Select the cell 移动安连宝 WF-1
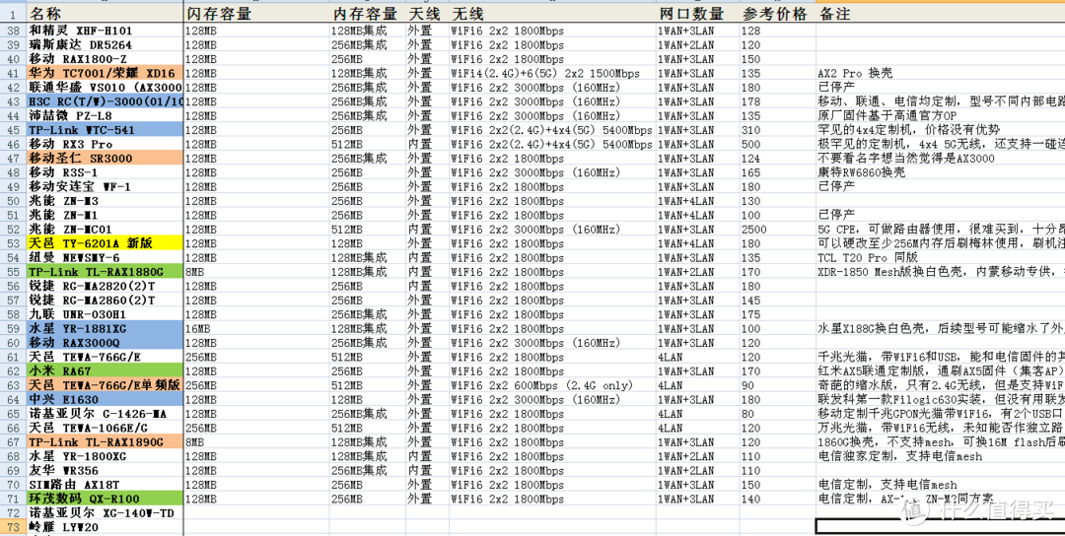The height and width of the screenshot is (536, 1065). (x=105, y=186)
